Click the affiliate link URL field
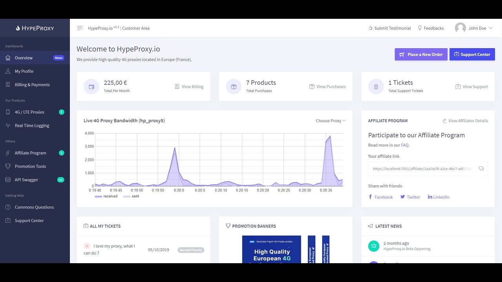Viewport: 502px width, 282px height. (421, 169)
